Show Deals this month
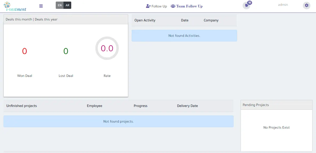316x153 pixels. tap(19, 19)
